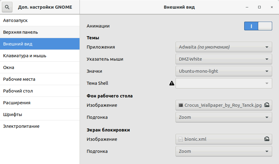Select Автозапуск in the sidebar
This screenshot has height=164, width=279.
(x=40, y=20)
